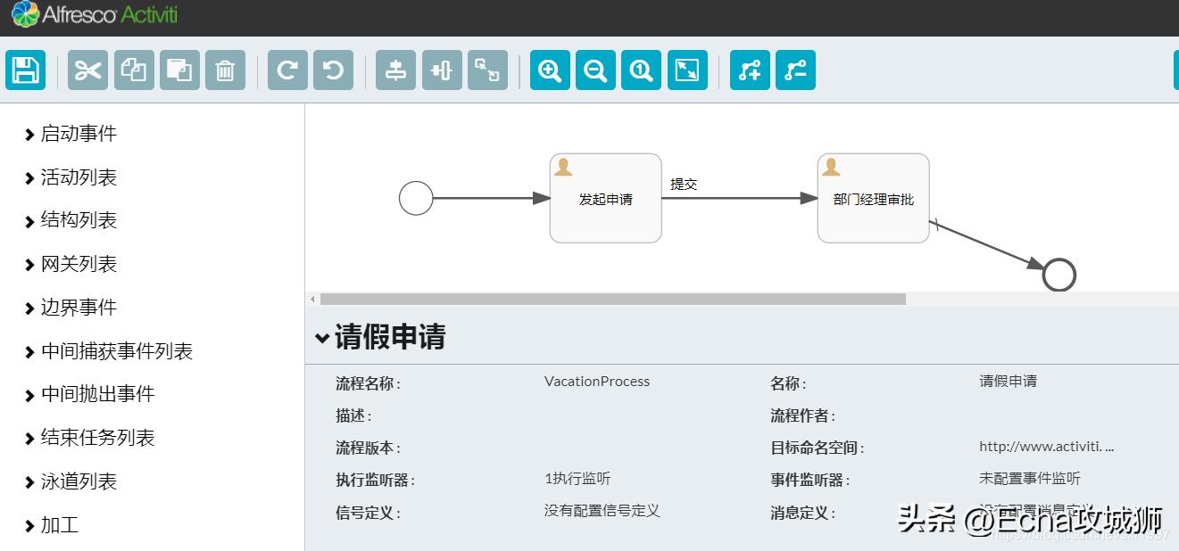
Task: Select the 发起申请 user task node
Action: (x=605, y=198)
